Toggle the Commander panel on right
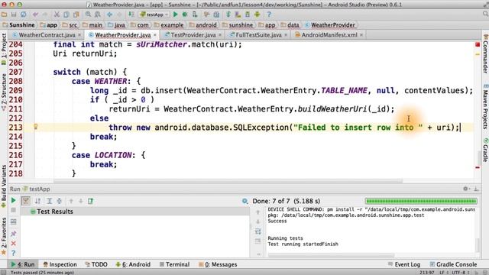Screen dimensions: 489x275 [x=485, y=54]
